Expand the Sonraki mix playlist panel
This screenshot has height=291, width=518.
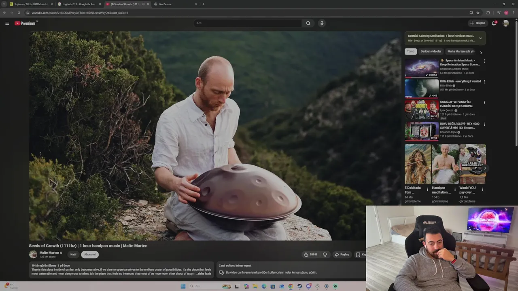[x=480, y=38]
